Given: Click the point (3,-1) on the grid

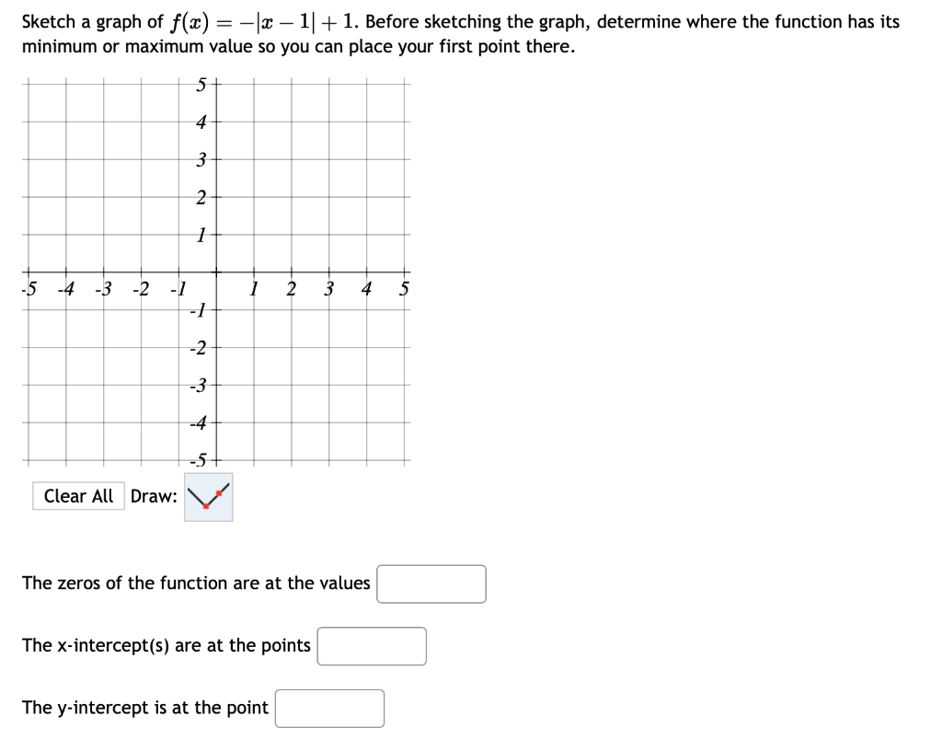Looking at the screenshot, I should 327,308.
